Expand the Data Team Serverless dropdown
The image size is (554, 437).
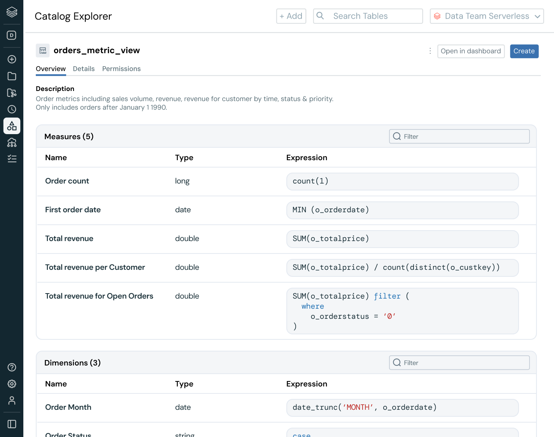pos(487,16)
